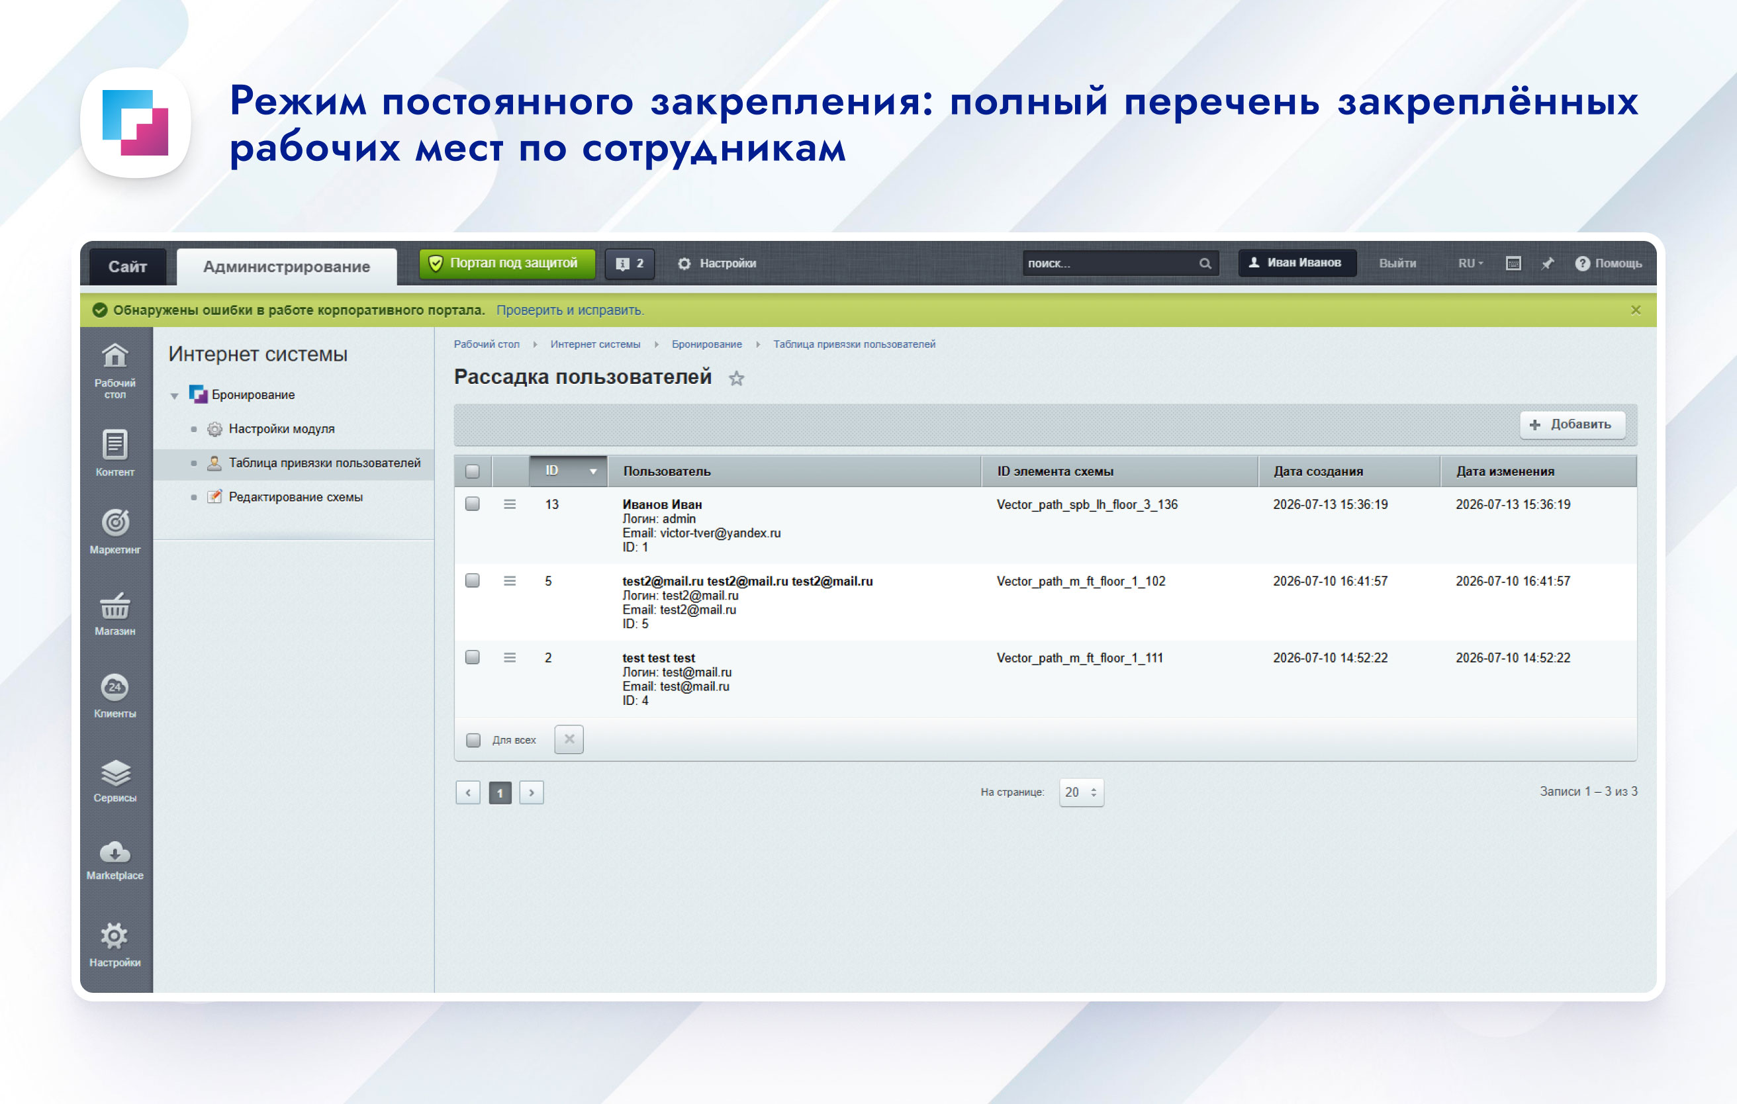Click the delete X button below table
1737x1104 pixels.
tap(569, 739)
